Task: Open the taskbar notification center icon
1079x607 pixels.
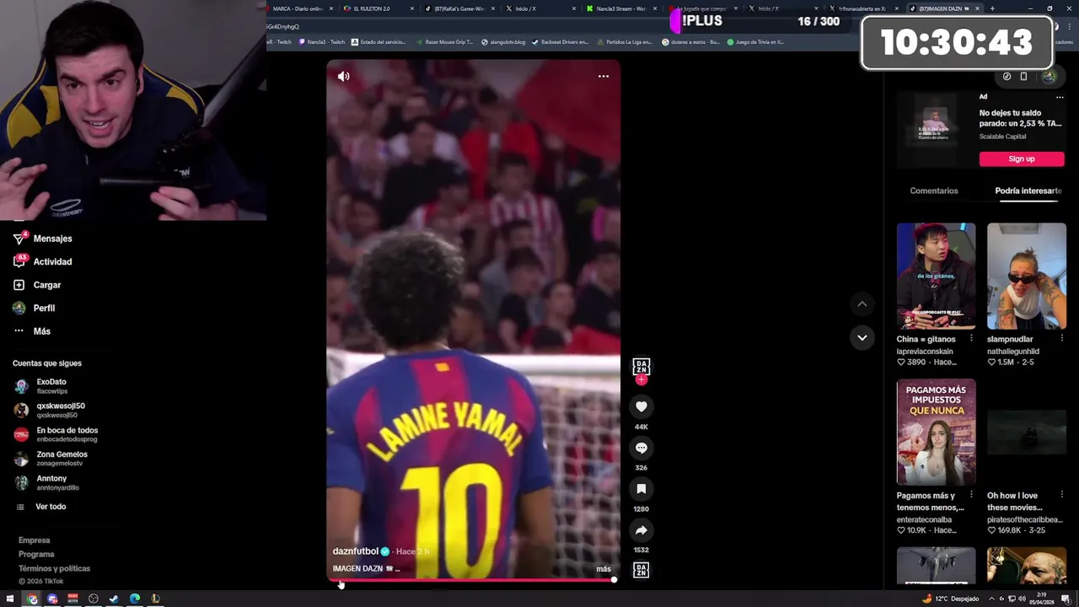Action: point(1066,599)
